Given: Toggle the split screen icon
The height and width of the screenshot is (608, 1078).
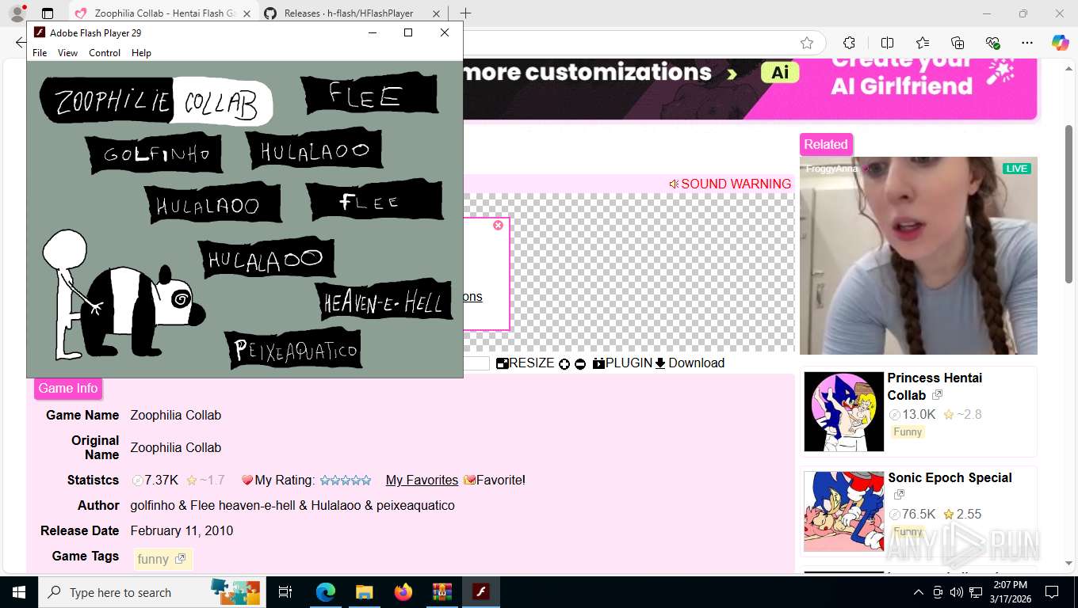Looking at the screenshot, I should (x=887, y=43).
